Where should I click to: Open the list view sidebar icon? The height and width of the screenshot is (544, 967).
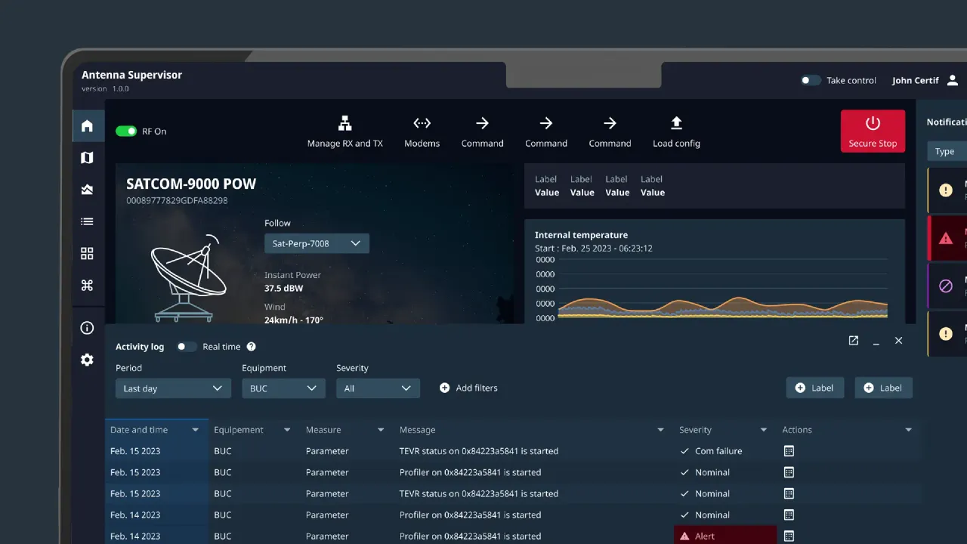87,221
